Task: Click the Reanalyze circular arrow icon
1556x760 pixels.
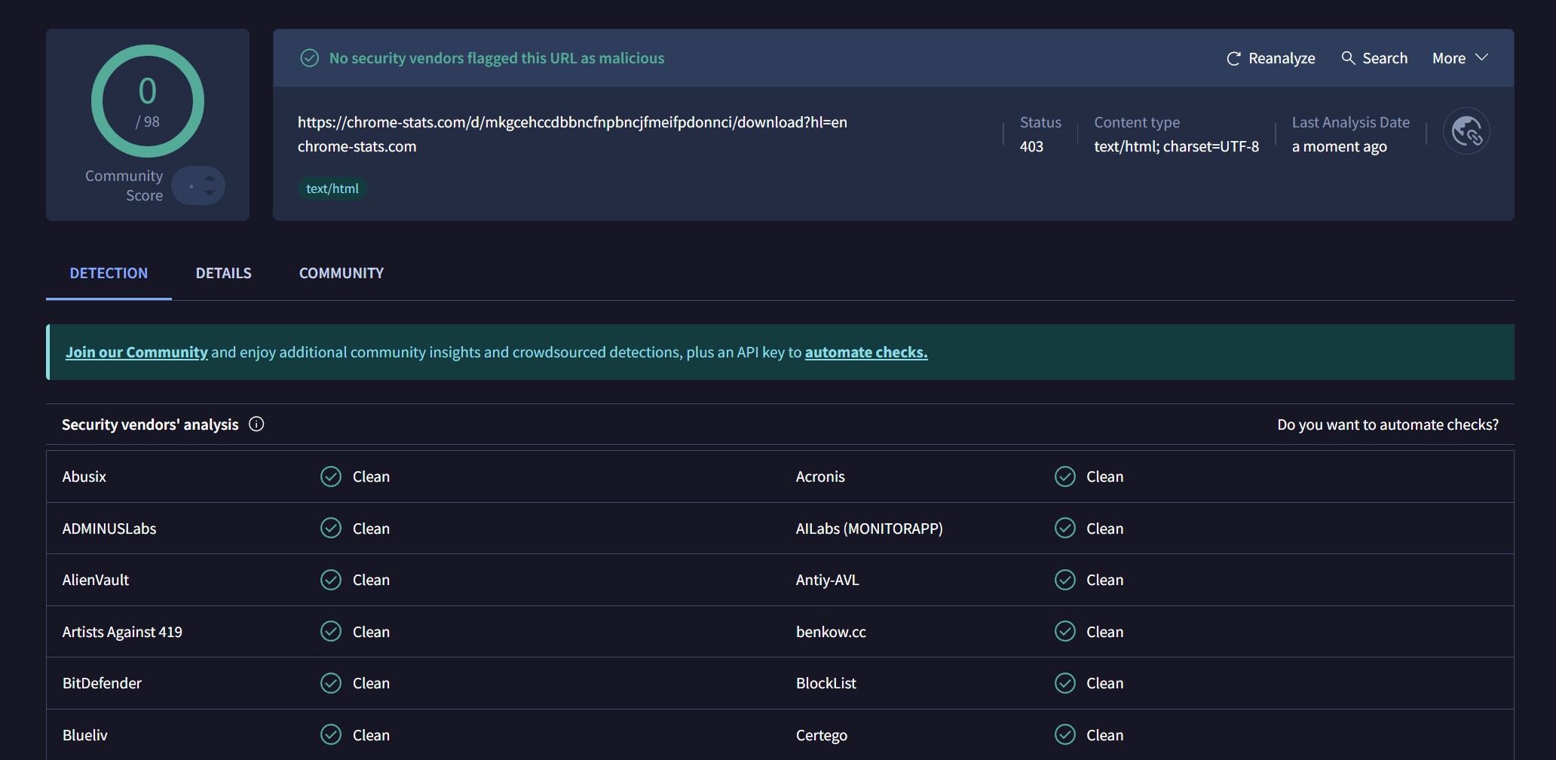Action: coord(1233,59)
